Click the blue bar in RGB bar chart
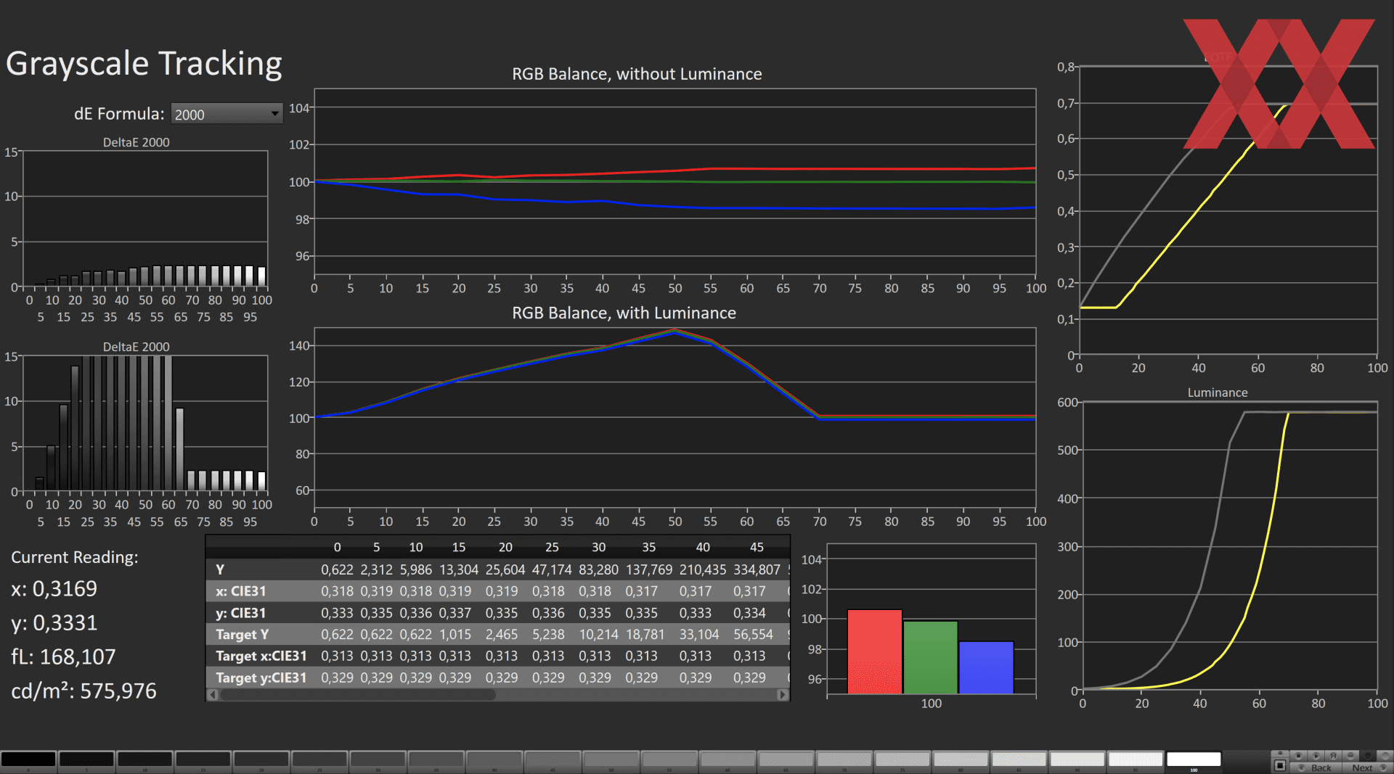The image size is (1394, 774). pos(986,667)
